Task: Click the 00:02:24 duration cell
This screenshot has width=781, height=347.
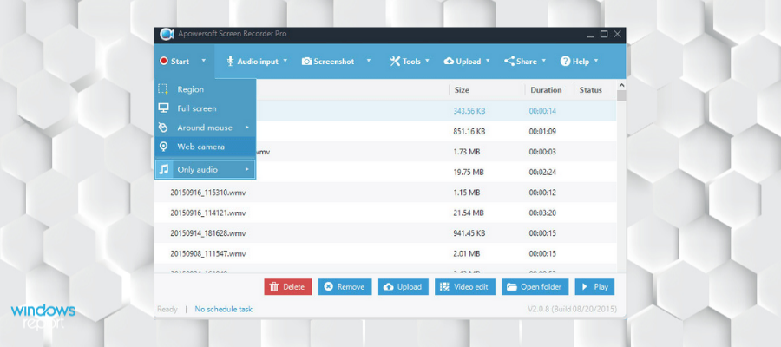Action: 542,173
